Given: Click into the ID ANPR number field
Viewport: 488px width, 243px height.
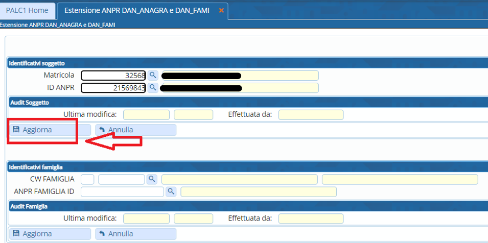Looking at the screenshot, I should (113, 88).
